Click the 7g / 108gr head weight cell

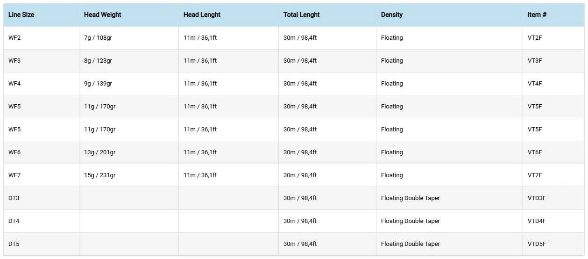coord(98,37)
